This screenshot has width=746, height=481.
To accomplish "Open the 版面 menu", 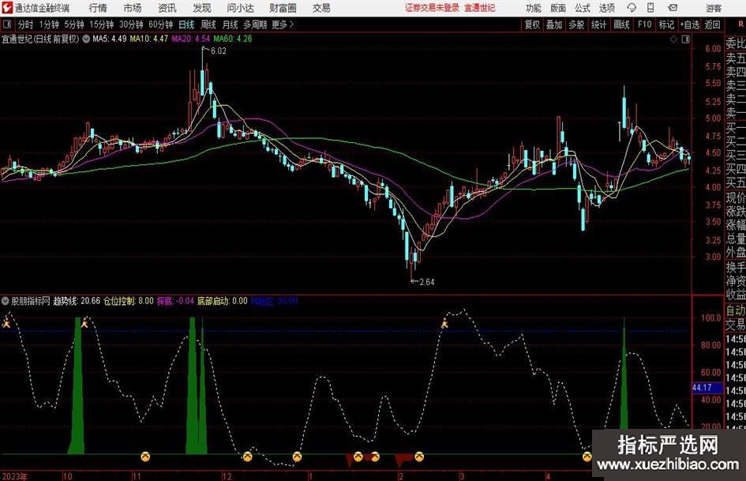I will tap(557, 8).
